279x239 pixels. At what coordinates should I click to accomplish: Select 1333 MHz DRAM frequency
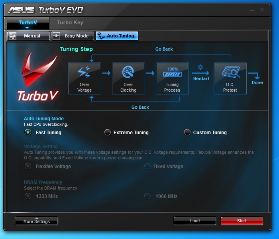tap(28, 196)
